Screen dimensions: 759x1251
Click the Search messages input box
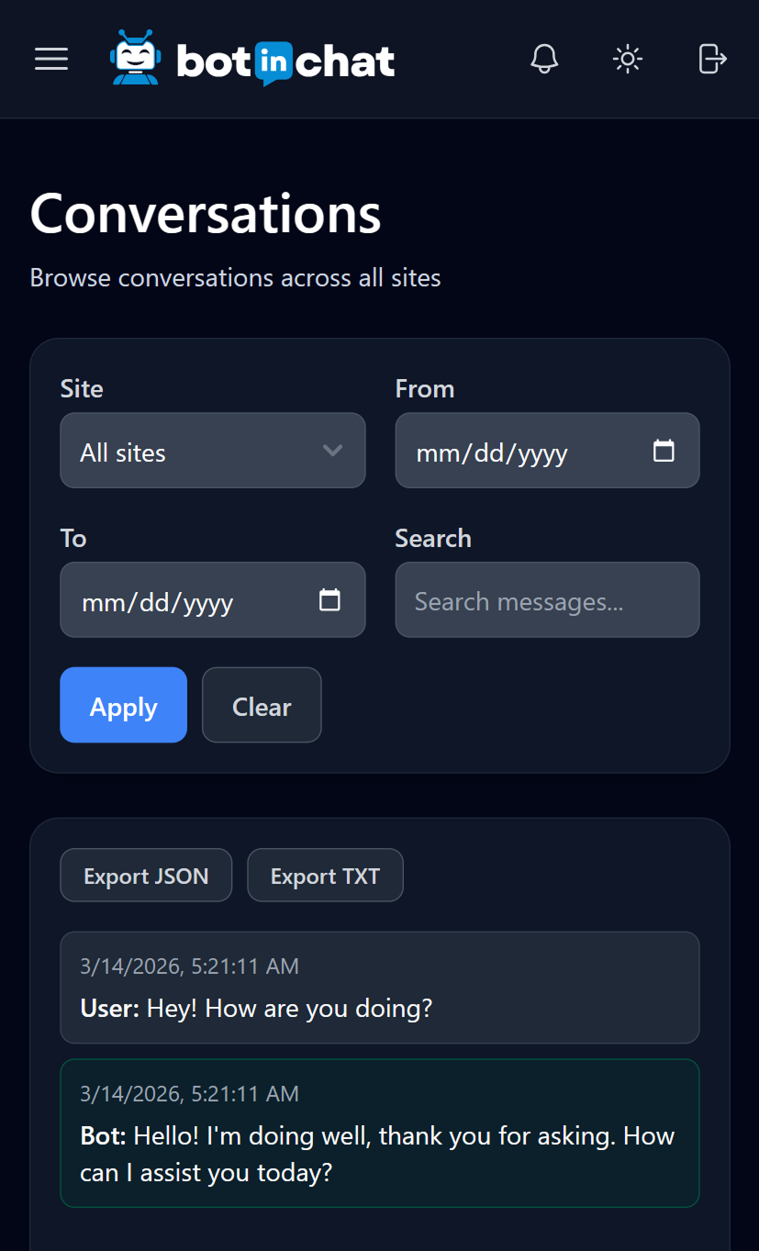(547, 600)
